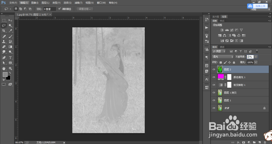The width and height of the screenshot is (272, 144).
Task: Select the Healing Brush tool
Action: pos(4,37)
